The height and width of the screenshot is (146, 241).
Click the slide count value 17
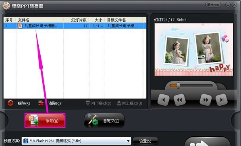click(x=85, y=26)
